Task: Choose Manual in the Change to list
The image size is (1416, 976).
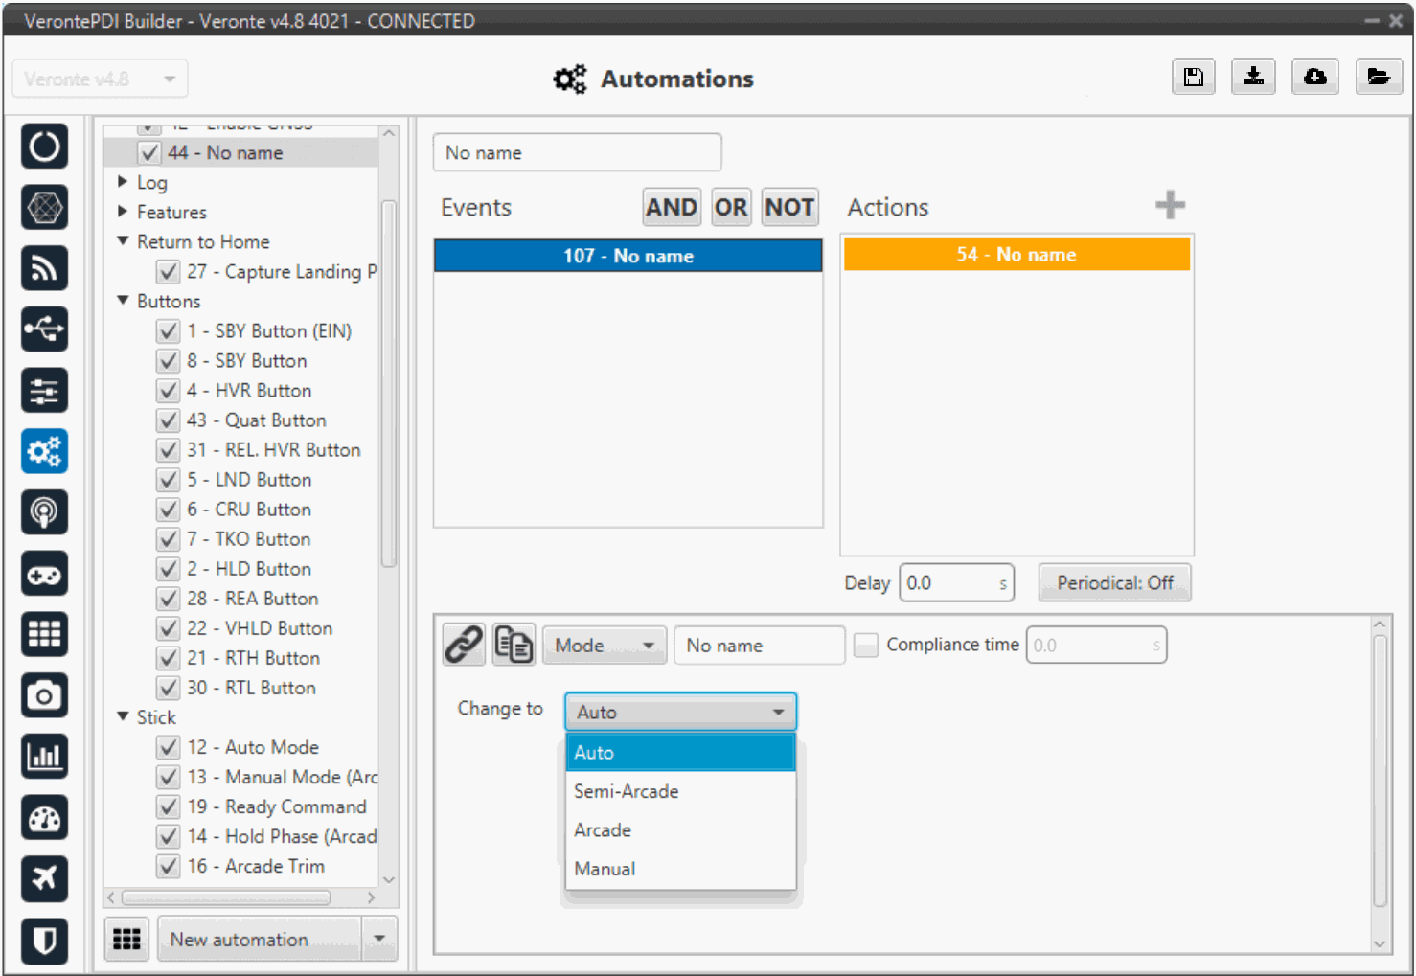Action: (605, 869)
